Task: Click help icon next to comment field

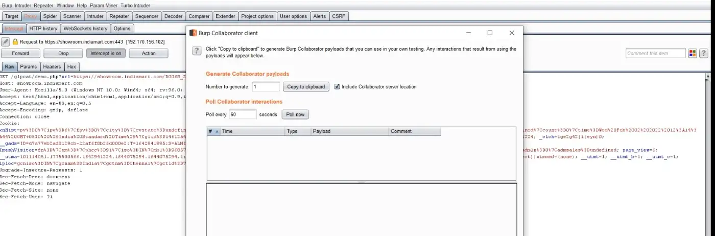Action: pyautogui.click(x=703, y=53)
